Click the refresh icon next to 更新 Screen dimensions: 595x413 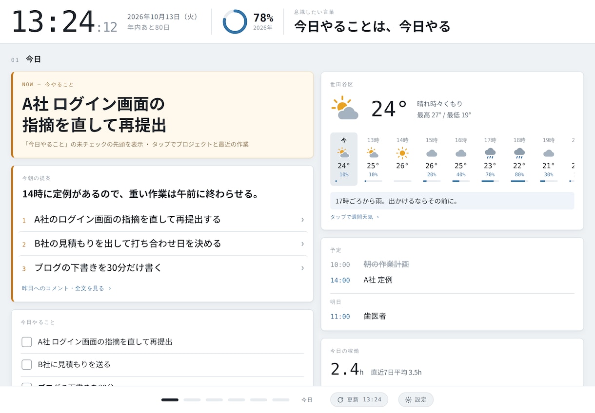pyautogui.click(x=340, y=400)
